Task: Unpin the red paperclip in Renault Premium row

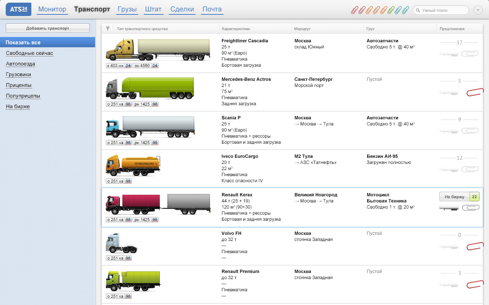Action: tap(475, 284)
